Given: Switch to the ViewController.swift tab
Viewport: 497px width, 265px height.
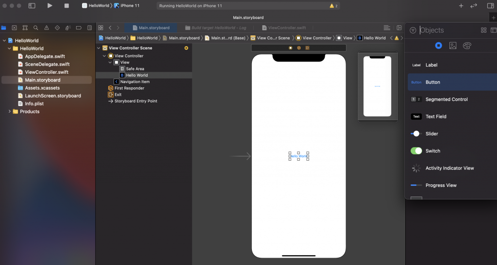Looking at the screenshot, I should 283,28.
